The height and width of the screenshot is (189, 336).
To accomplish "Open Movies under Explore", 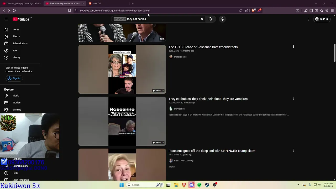I will 16,103.
